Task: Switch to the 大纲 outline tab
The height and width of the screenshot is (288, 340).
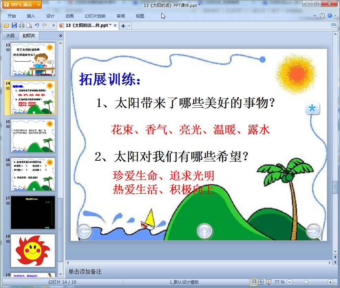Action: point(10,36)
